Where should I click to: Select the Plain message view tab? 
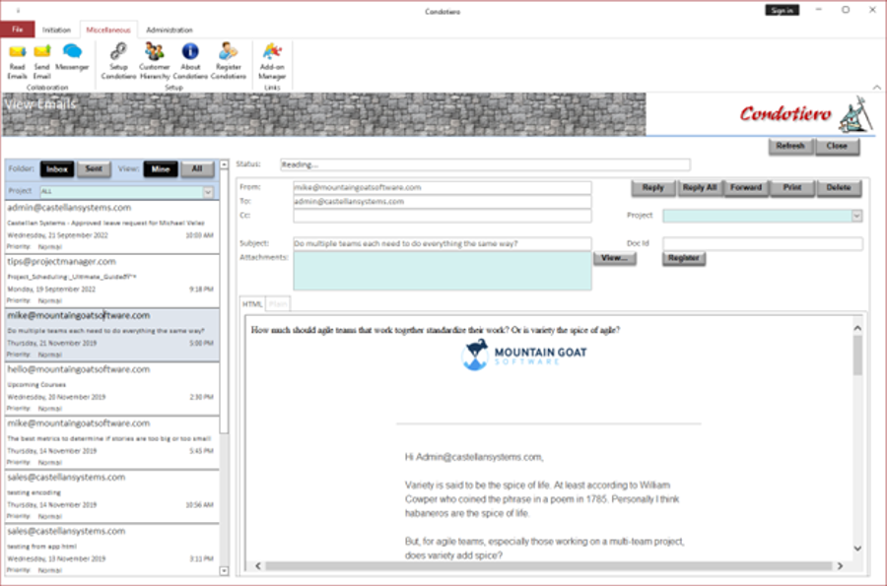(278, 304)
